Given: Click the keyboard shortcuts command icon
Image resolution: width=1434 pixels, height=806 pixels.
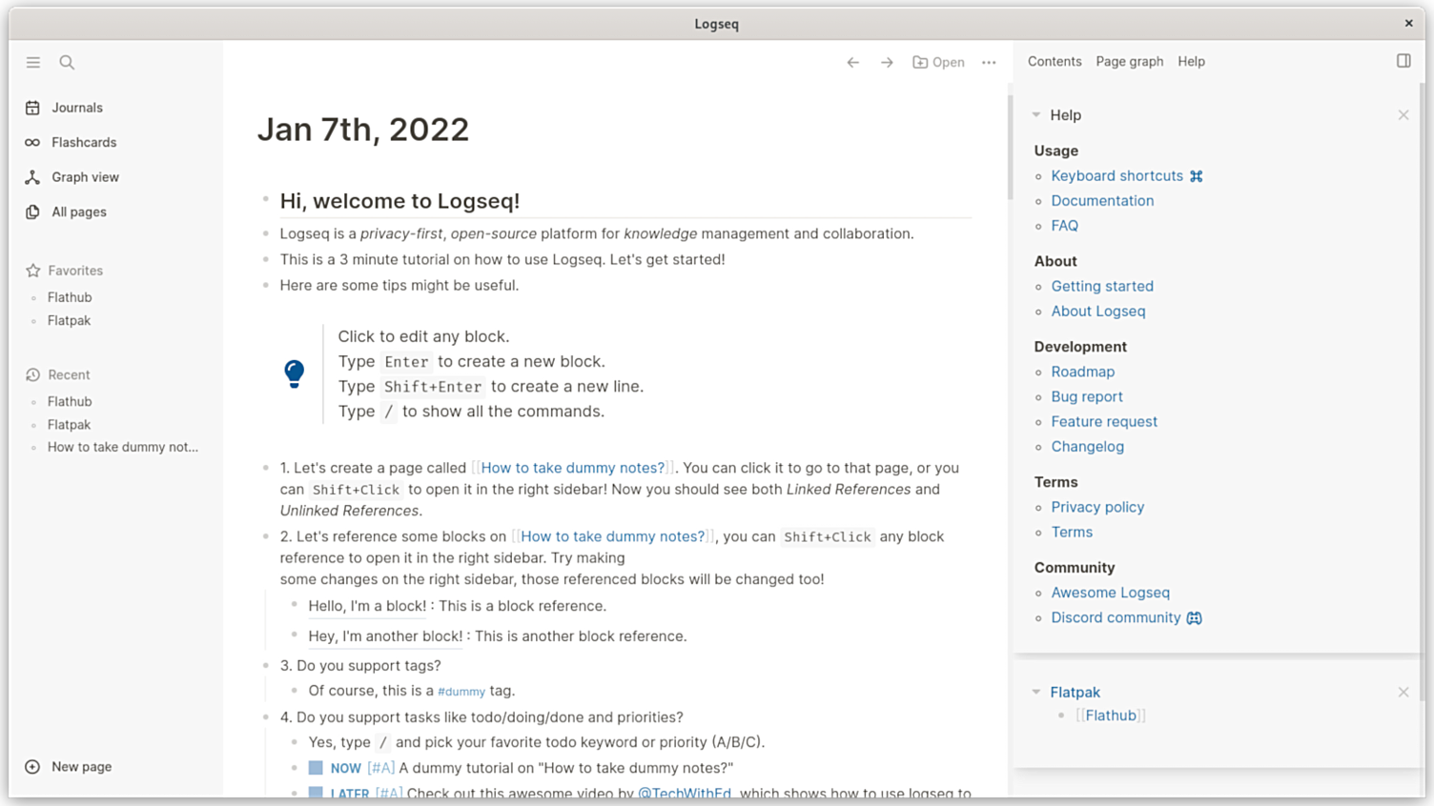Looking at the screenshot, I should (x=1196, y=176).
